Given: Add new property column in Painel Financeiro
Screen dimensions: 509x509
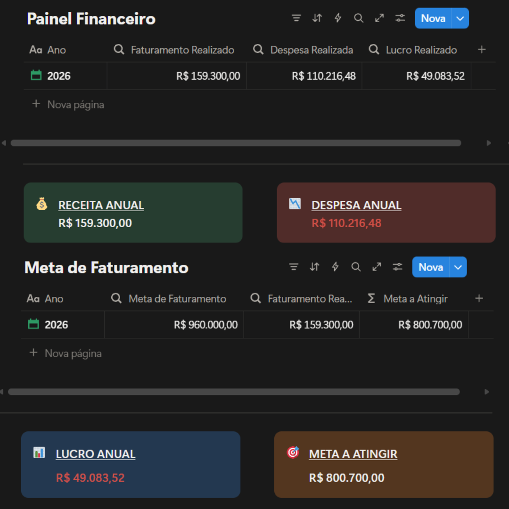Looking at the screenshot, I should [x=482, y=50].
